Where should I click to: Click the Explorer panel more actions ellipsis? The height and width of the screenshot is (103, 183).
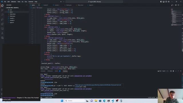[x=27, y=5]
